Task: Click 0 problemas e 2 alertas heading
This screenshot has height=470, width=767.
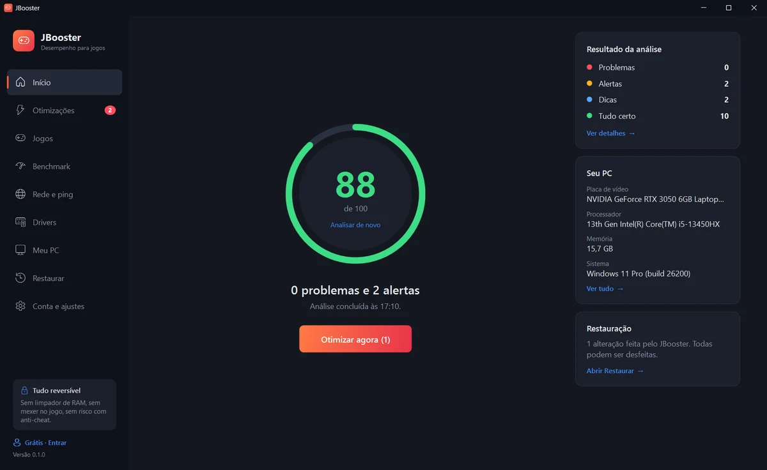Action: (x=355, y=291)
